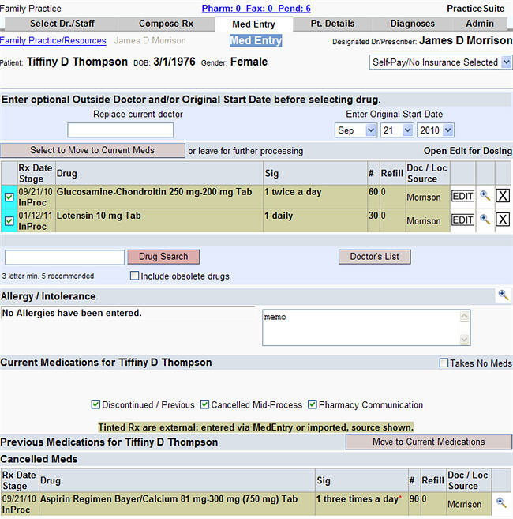This screenshot has height=519, width=513.
Task: Open magnifier details for Lotensin row
Action: [x=485, y=220]
